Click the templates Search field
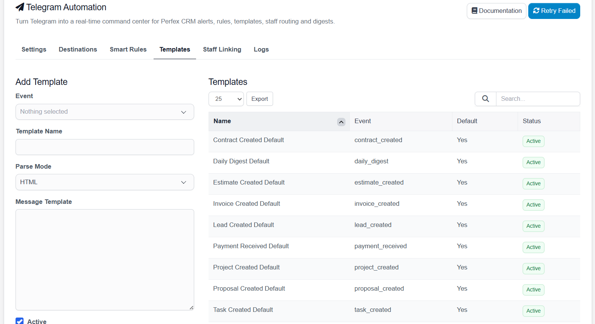Image resolution: width=595 pixels, height=324 pixels. pos(538,99)
